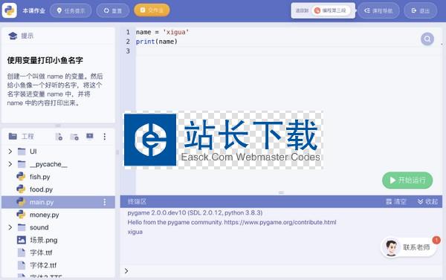Clear the terminal with 清空
The height and width of the screenshot is (280, 446).
396,201
